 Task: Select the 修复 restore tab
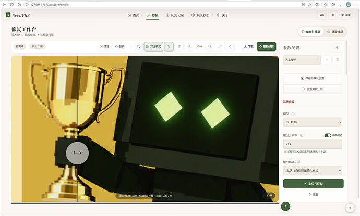pyautogui.click(x=152, y=15)
